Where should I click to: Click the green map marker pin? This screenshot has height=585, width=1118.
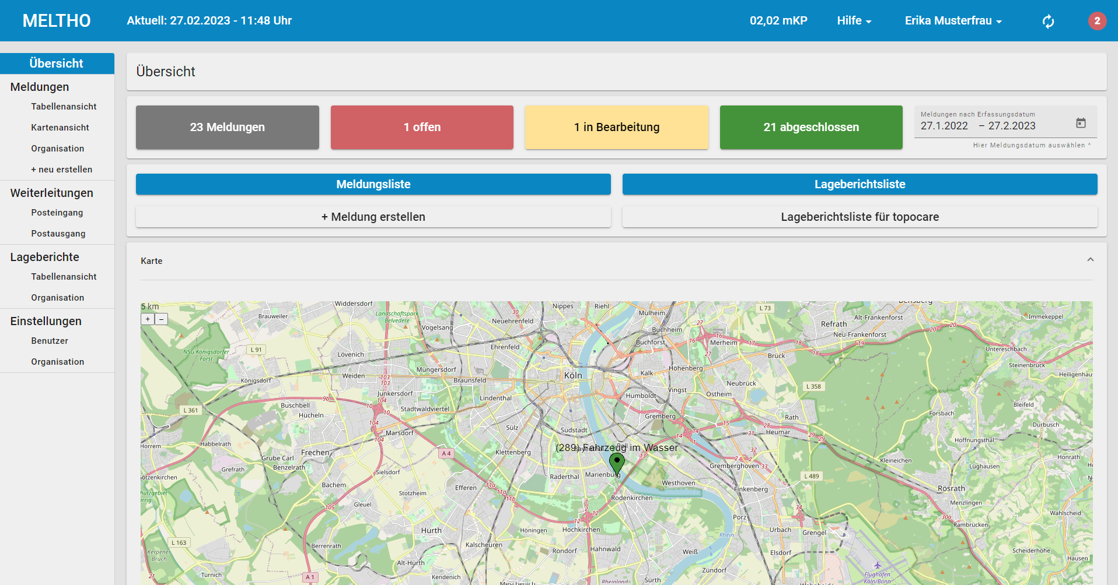pos(617,463)
